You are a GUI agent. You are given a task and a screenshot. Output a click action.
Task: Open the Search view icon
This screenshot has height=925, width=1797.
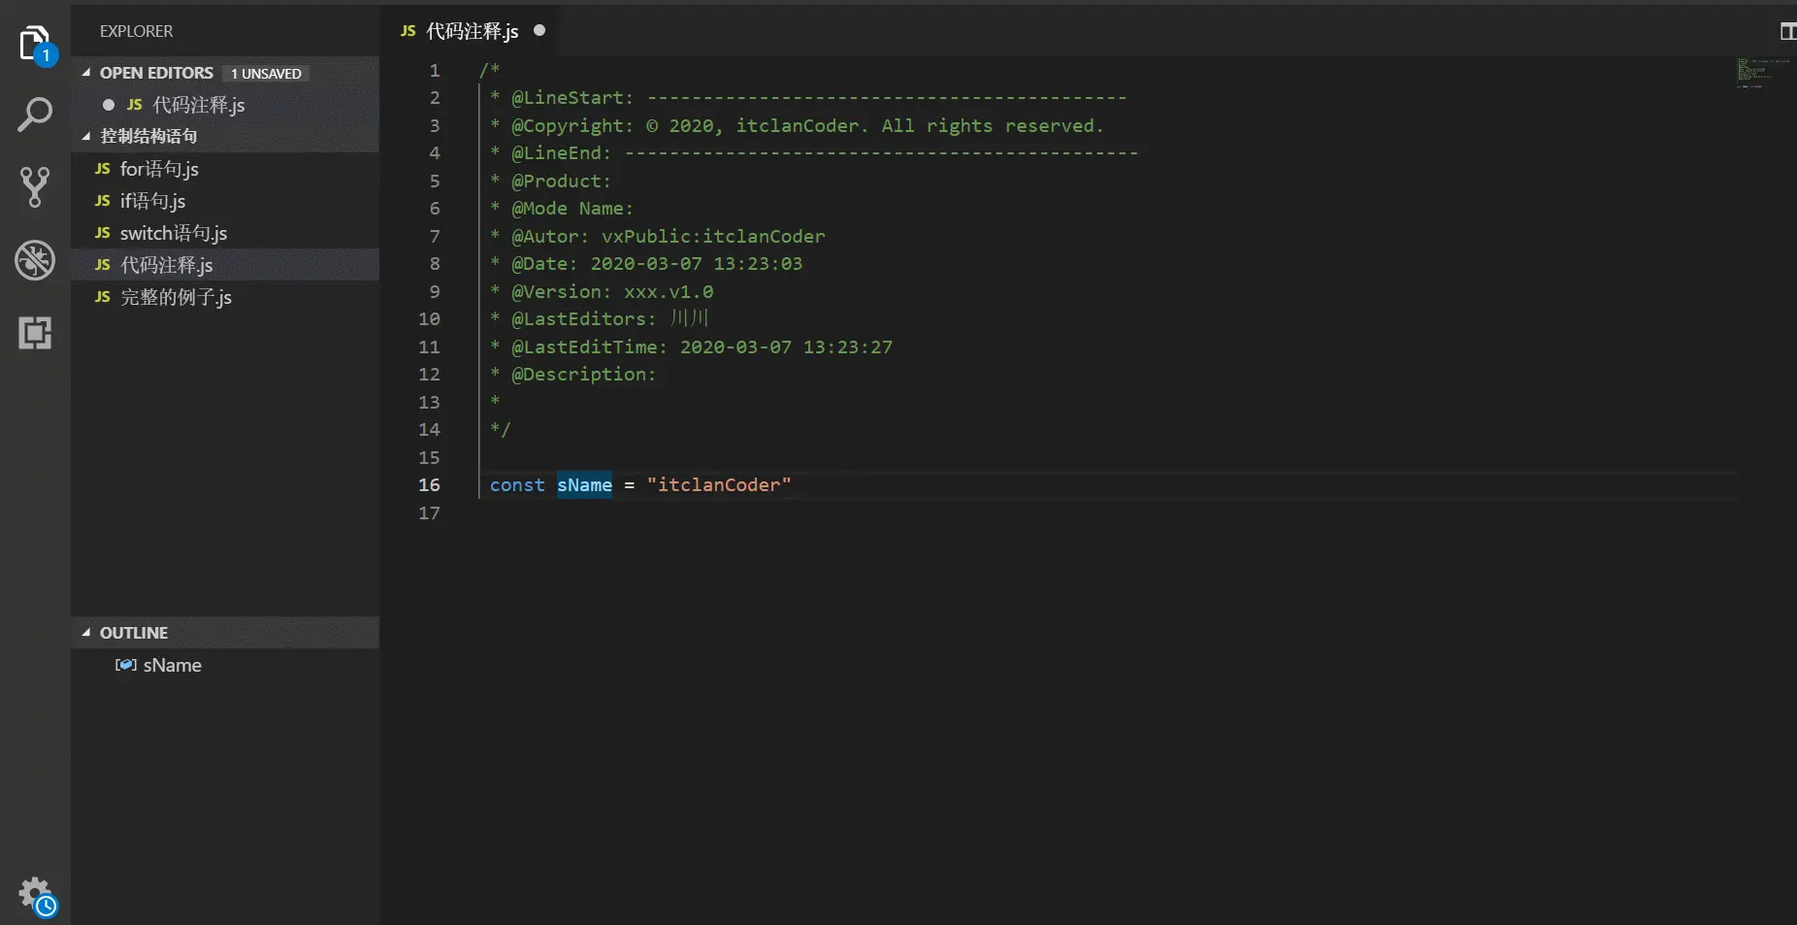pyautogui.click(x=35, y=115)
